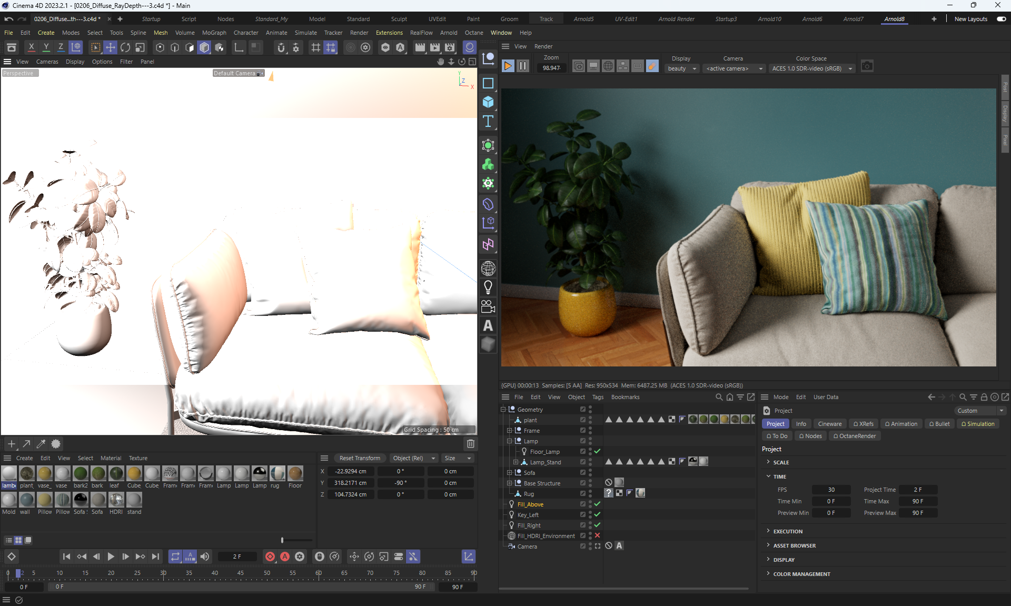Select the Rotate tool in toolbar
The height and width of the screenshot is (606, 1011).
click(125, 47)
